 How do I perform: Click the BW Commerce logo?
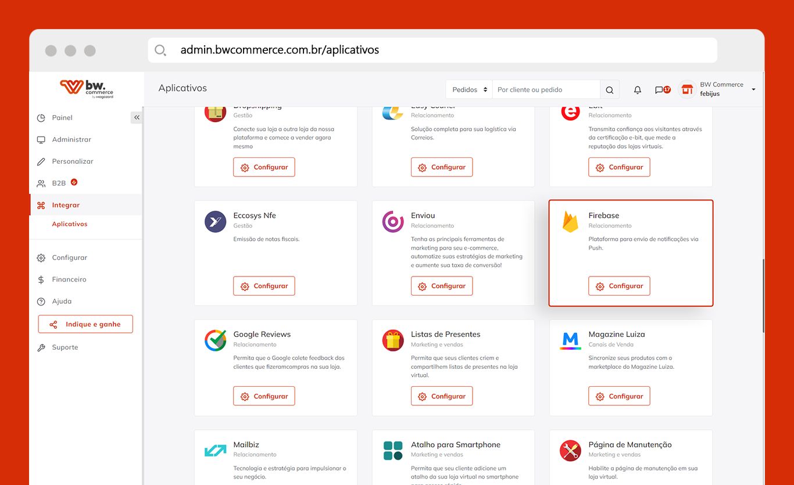click(x=87, y=88)
